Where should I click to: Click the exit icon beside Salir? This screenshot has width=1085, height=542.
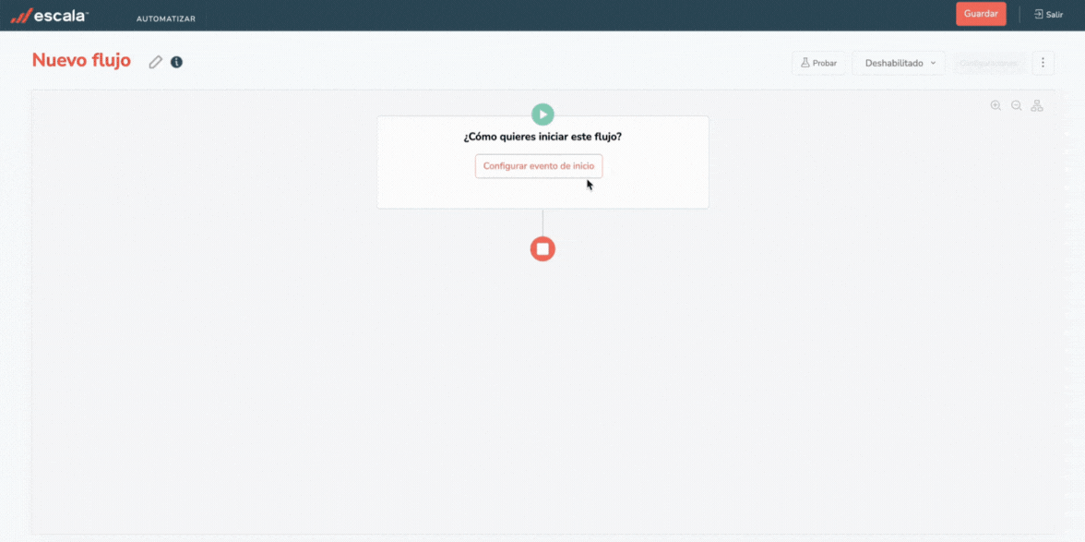[1038, 15]
